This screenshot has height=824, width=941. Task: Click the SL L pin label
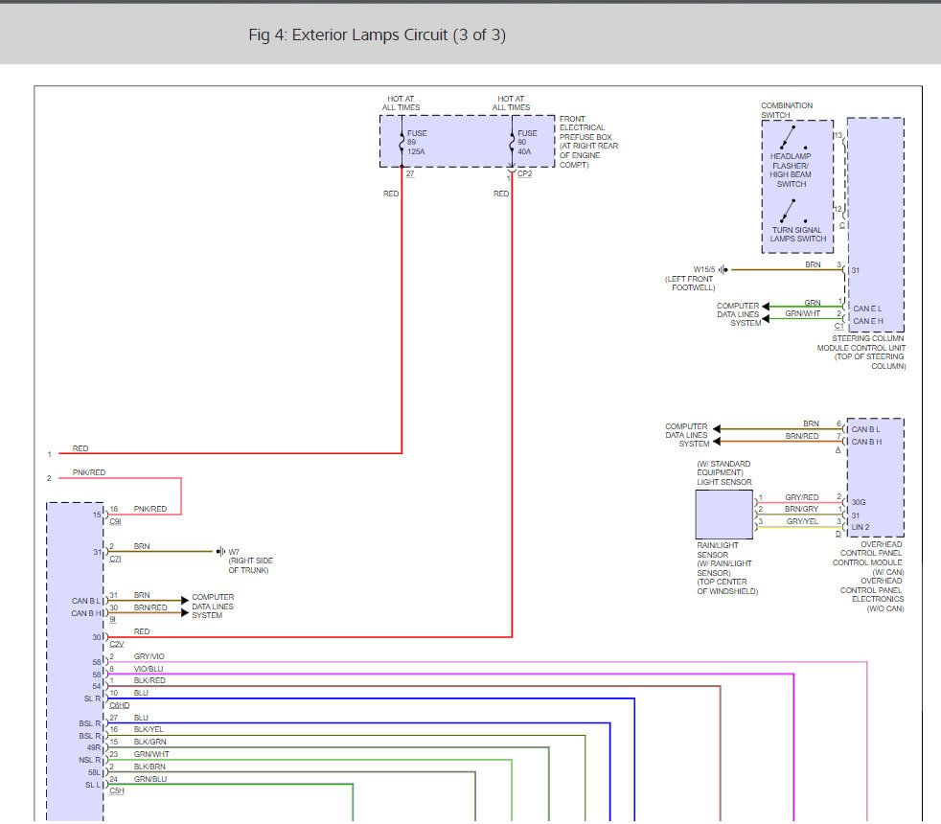pyautogui.click(x=92, y=785)
